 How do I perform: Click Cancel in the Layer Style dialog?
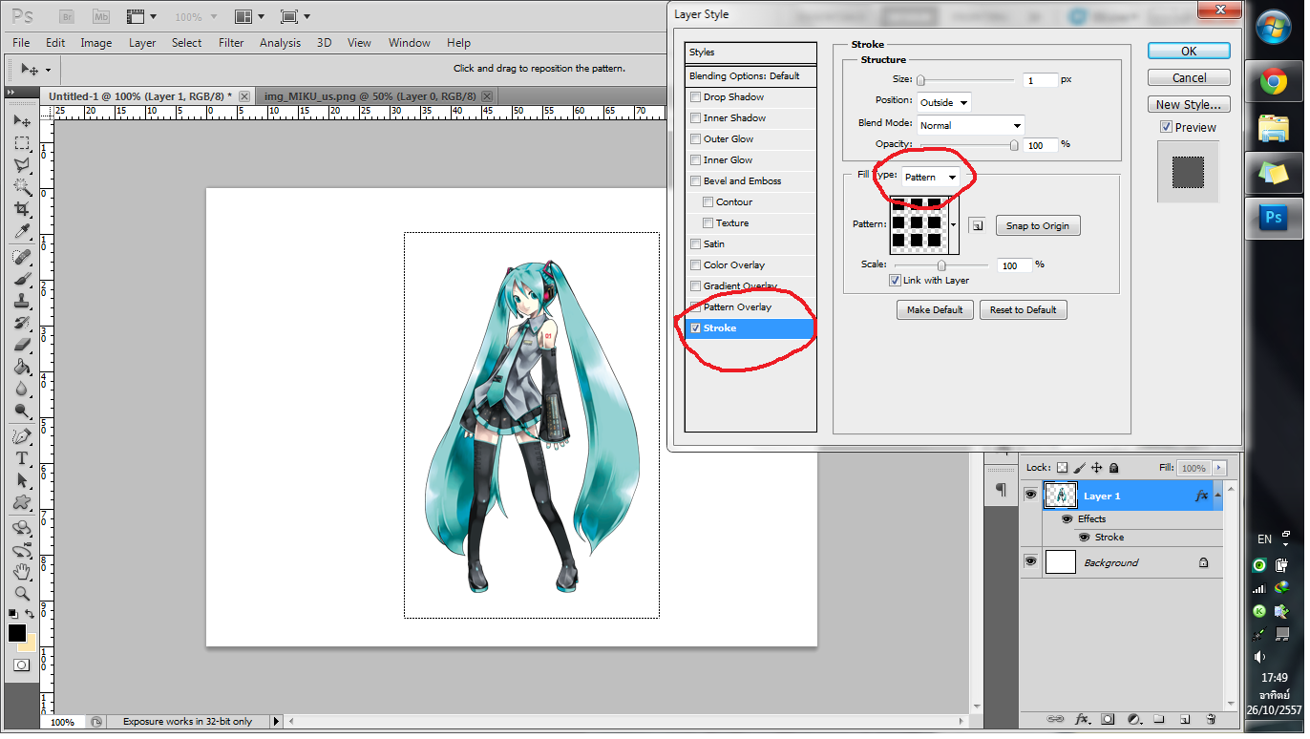point(1189,78)
